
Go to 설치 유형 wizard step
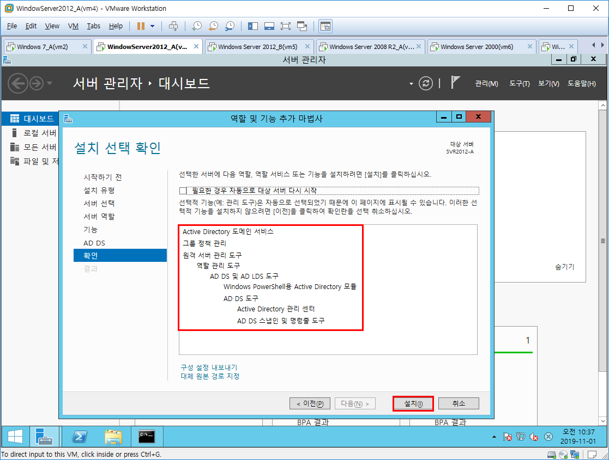(99, 191)
